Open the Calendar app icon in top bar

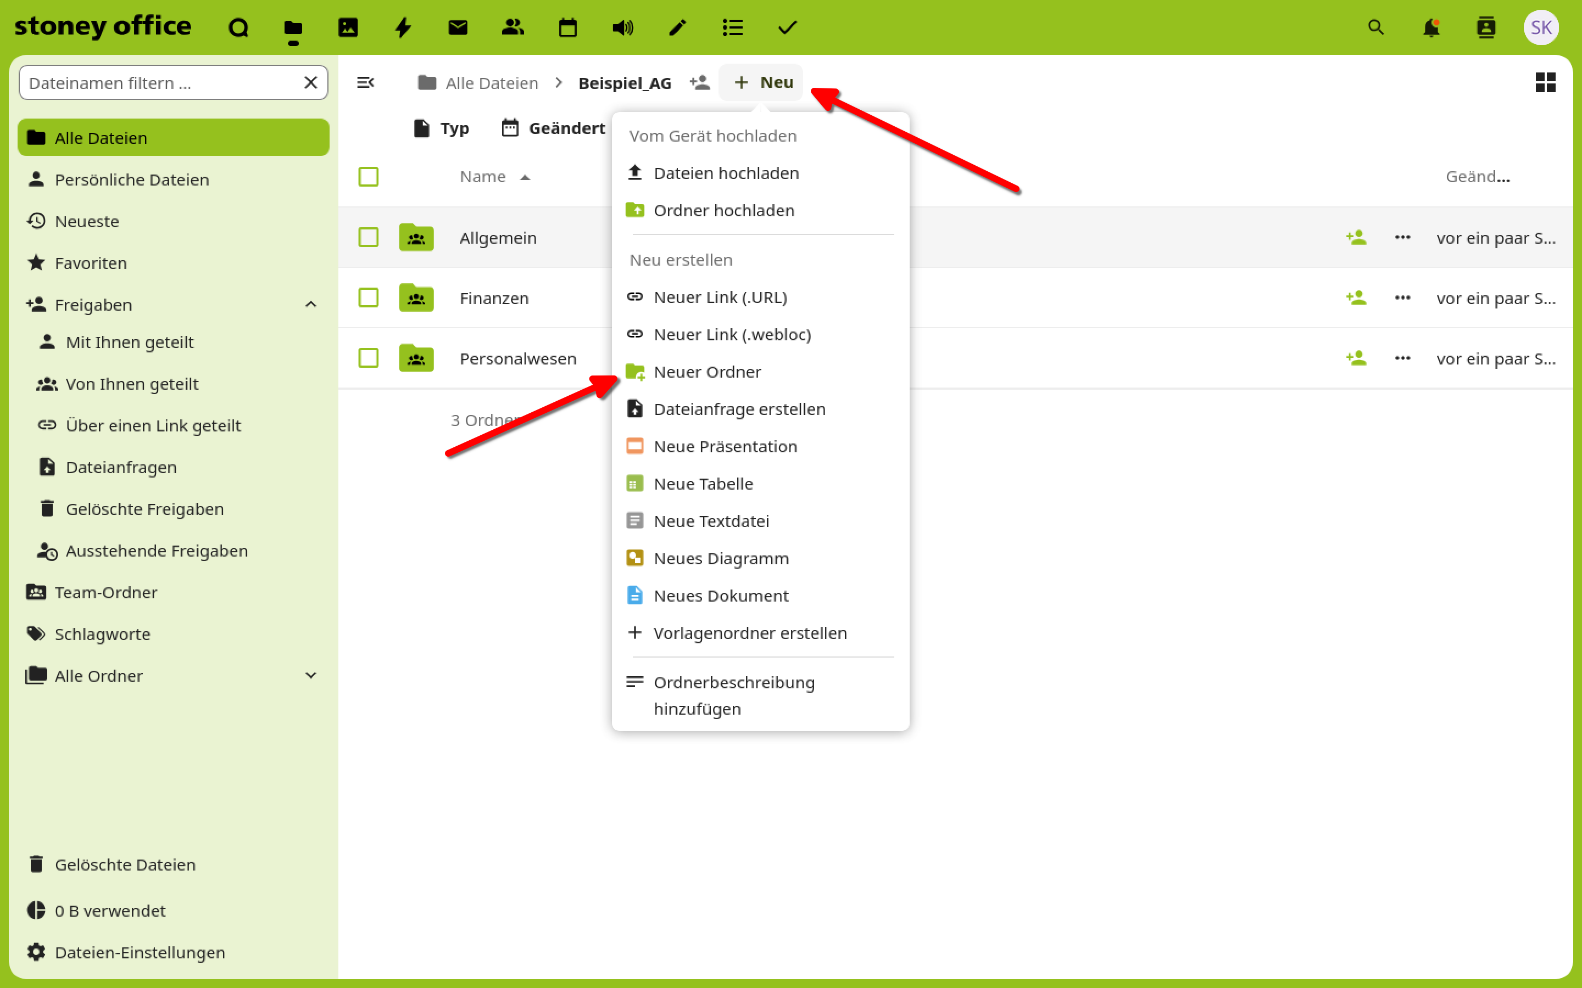pyautogui.click(x=567, y=27)
